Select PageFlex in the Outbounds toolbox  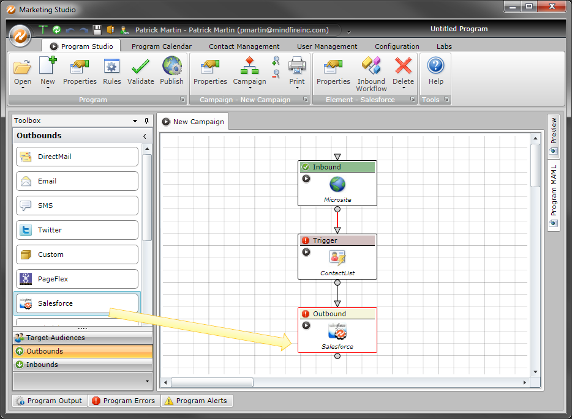click(77, 279)
